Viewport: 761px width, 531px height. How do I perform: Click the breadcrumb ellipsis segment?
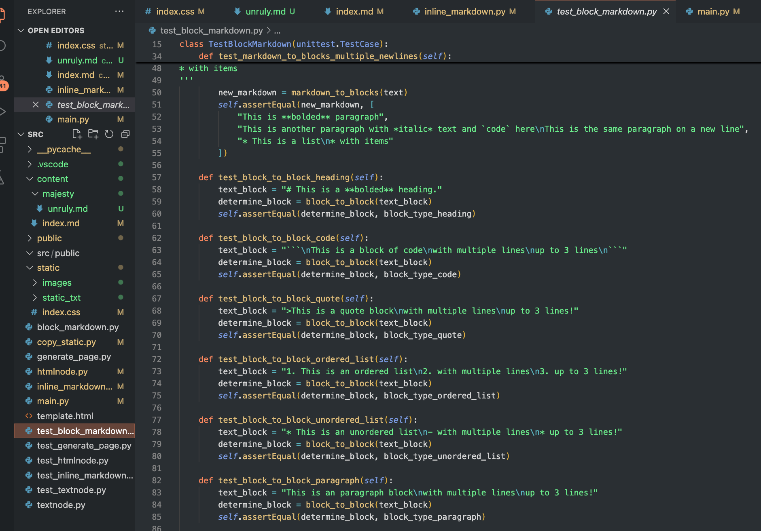click(277, 30)
